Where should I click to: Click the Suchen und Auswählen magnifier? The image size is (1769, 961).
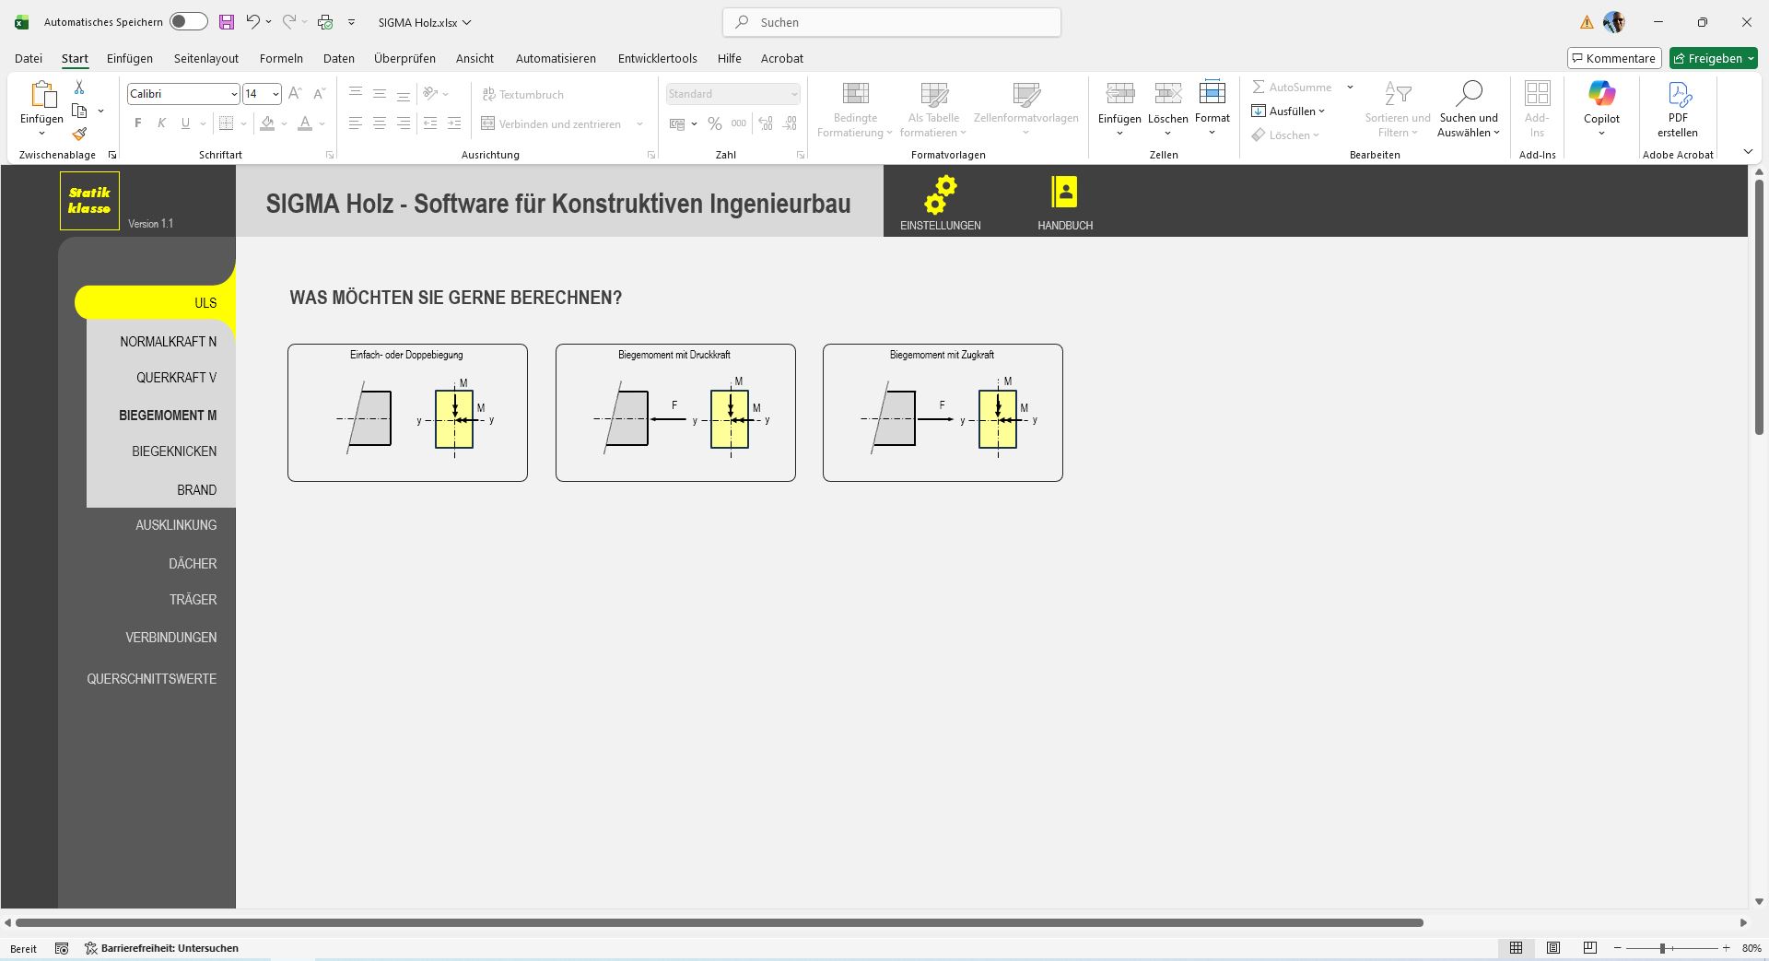coord(1468,94)
